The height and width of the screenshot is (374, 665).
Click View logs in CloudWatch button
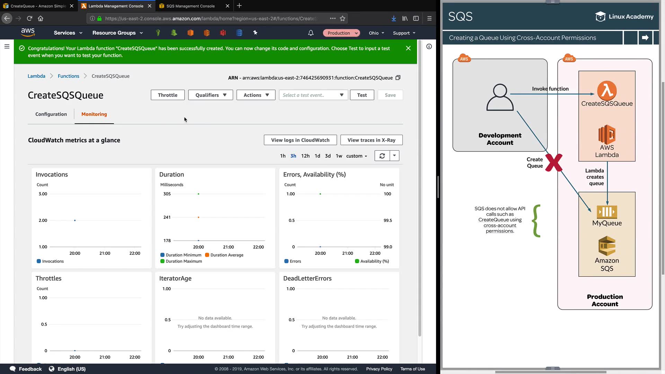click(300, 140)
